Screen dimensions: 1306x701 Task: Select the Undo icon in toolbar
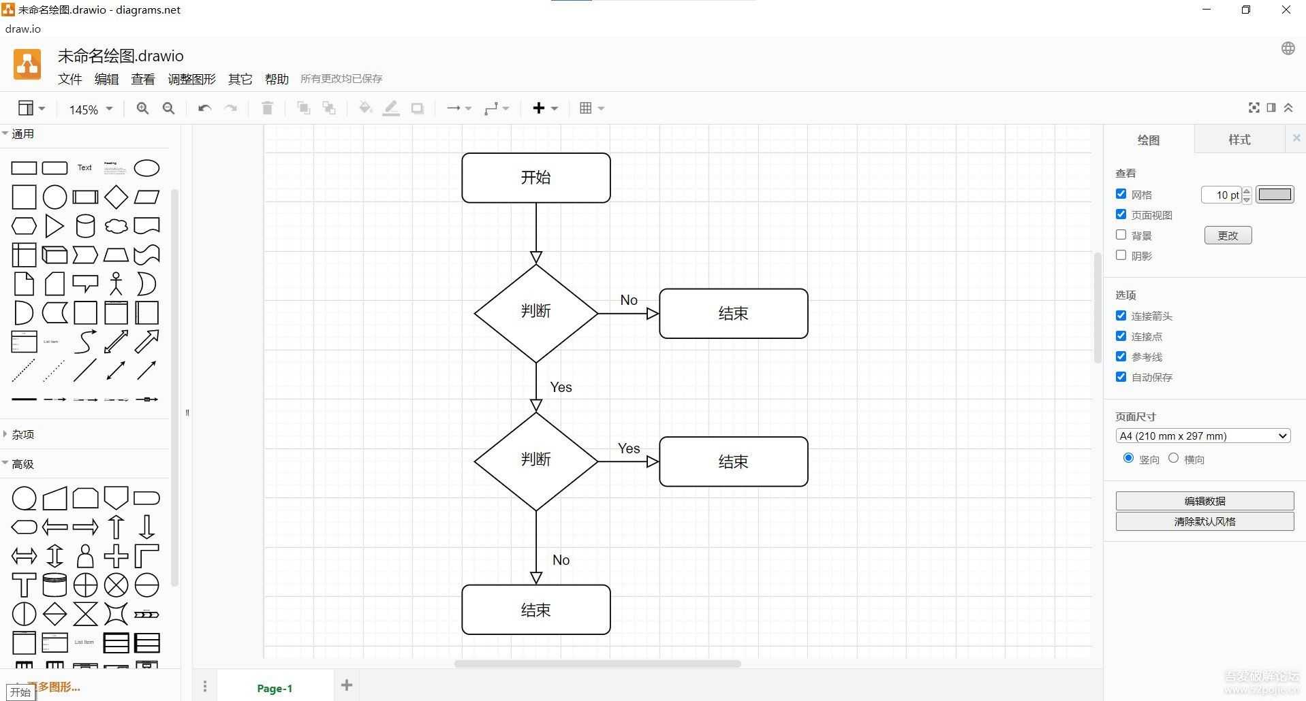point(204,108)
